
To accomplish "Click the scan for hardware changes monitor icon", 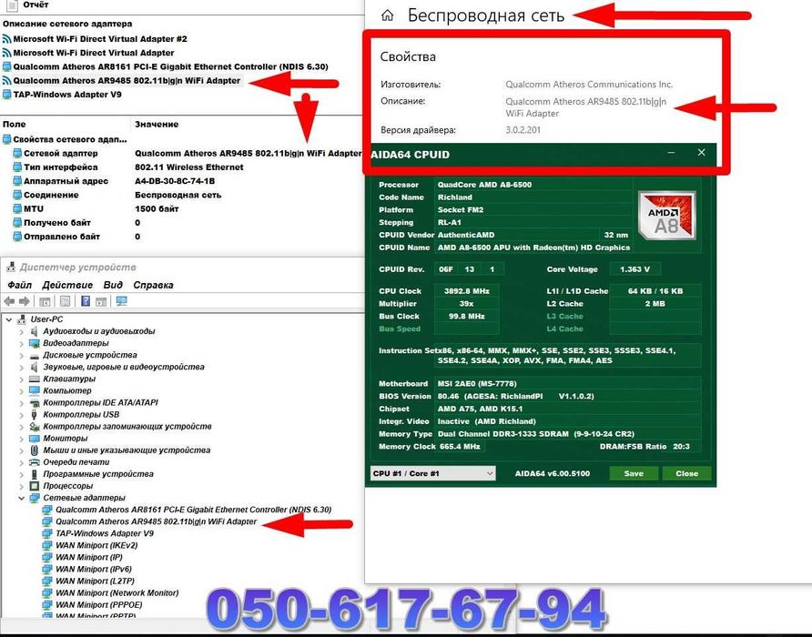I will (x=122, y=301).
